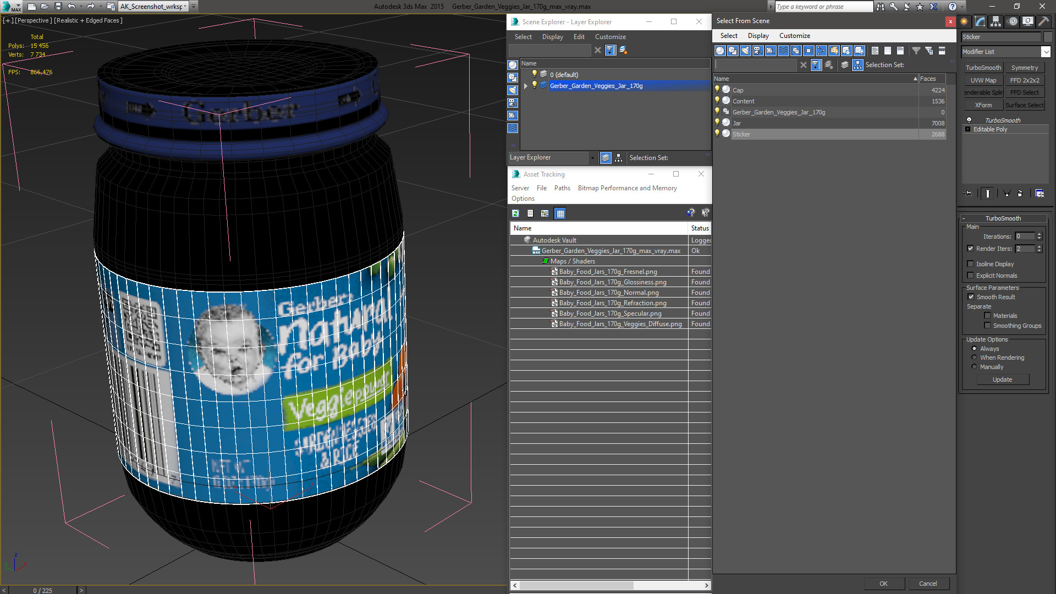Increase the Render Iters spinner value

1039,246
